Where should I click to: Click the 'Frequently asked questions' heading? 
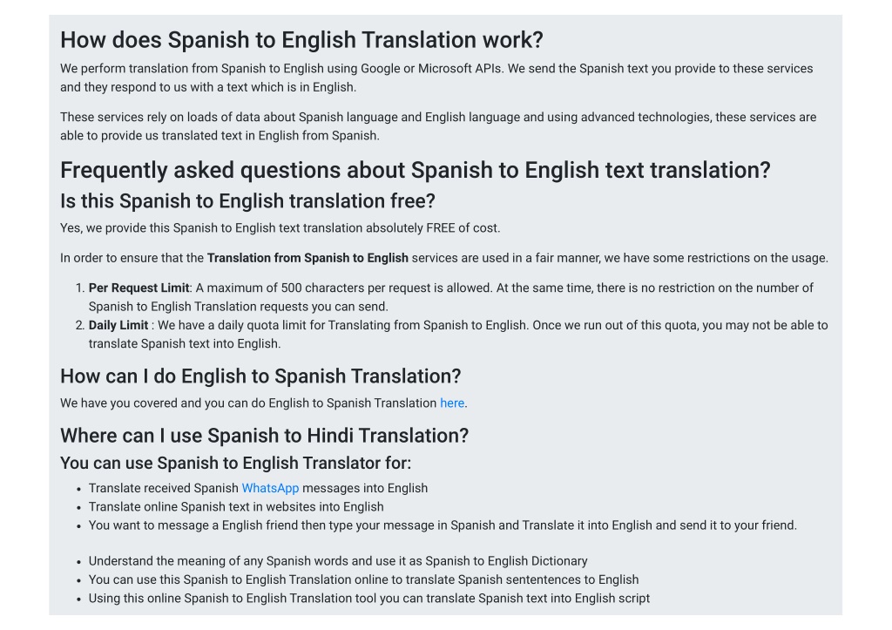coord(416,170)
